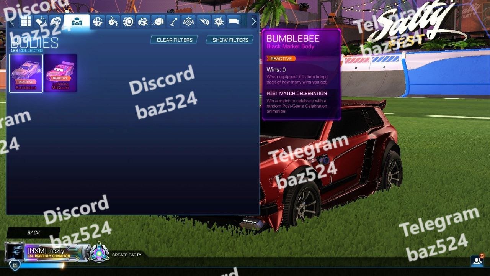This screenshot has height=276, width=490.
Task: Click the Back button
Action: [33, 233]
